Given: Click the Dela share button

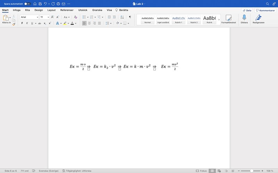Looking at the screenshot, I should pyautogui.click(x=247, y=10).
